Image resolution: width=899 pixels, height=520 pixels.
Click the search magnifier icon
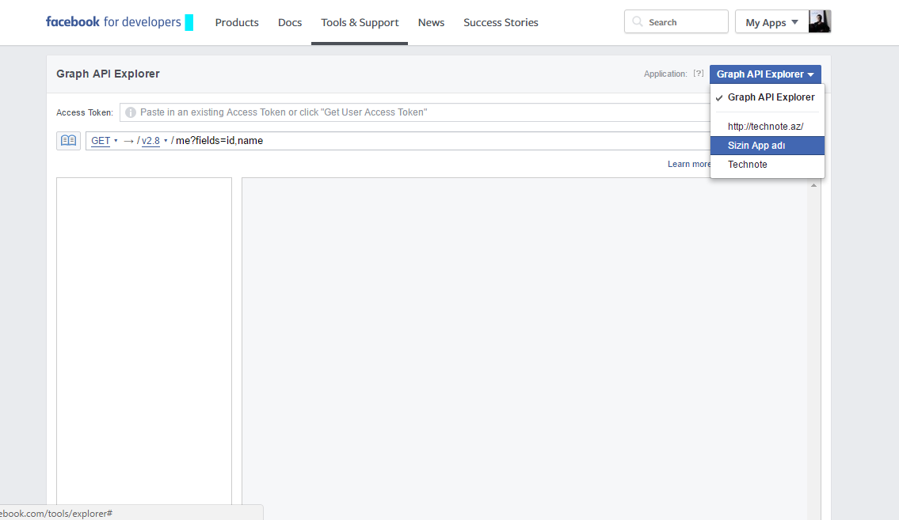tap(638, 22)
